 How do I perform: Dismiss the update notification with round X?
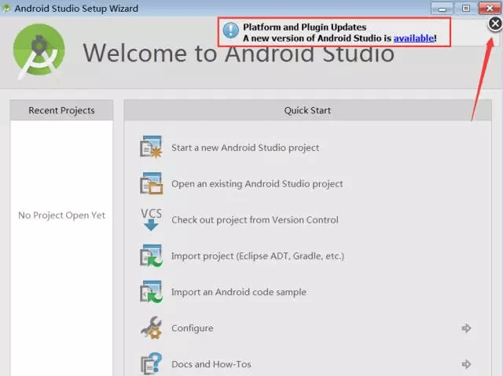click(495, 24)
